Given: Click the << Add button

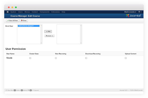Looking at the screenshot, I should coord(48,32).
